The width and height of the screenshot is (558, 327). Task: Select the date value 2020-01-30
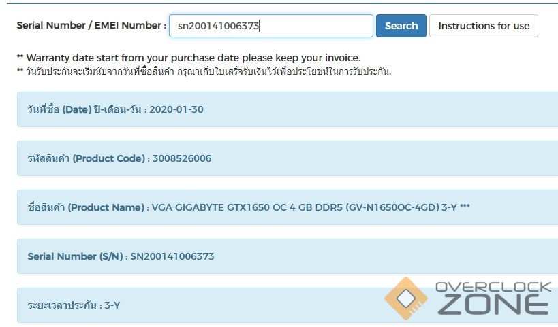pyautogui.click(x=176, y=109)
